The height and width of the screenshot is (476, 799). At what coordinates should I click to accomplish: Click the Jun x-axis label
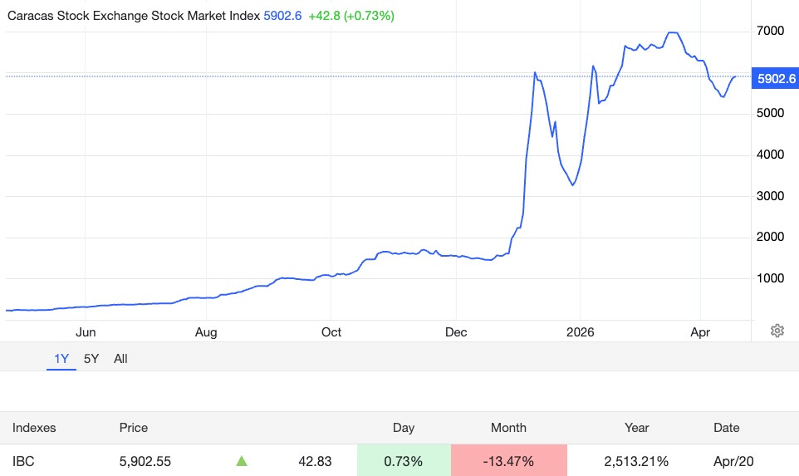[x=86, y=332]
